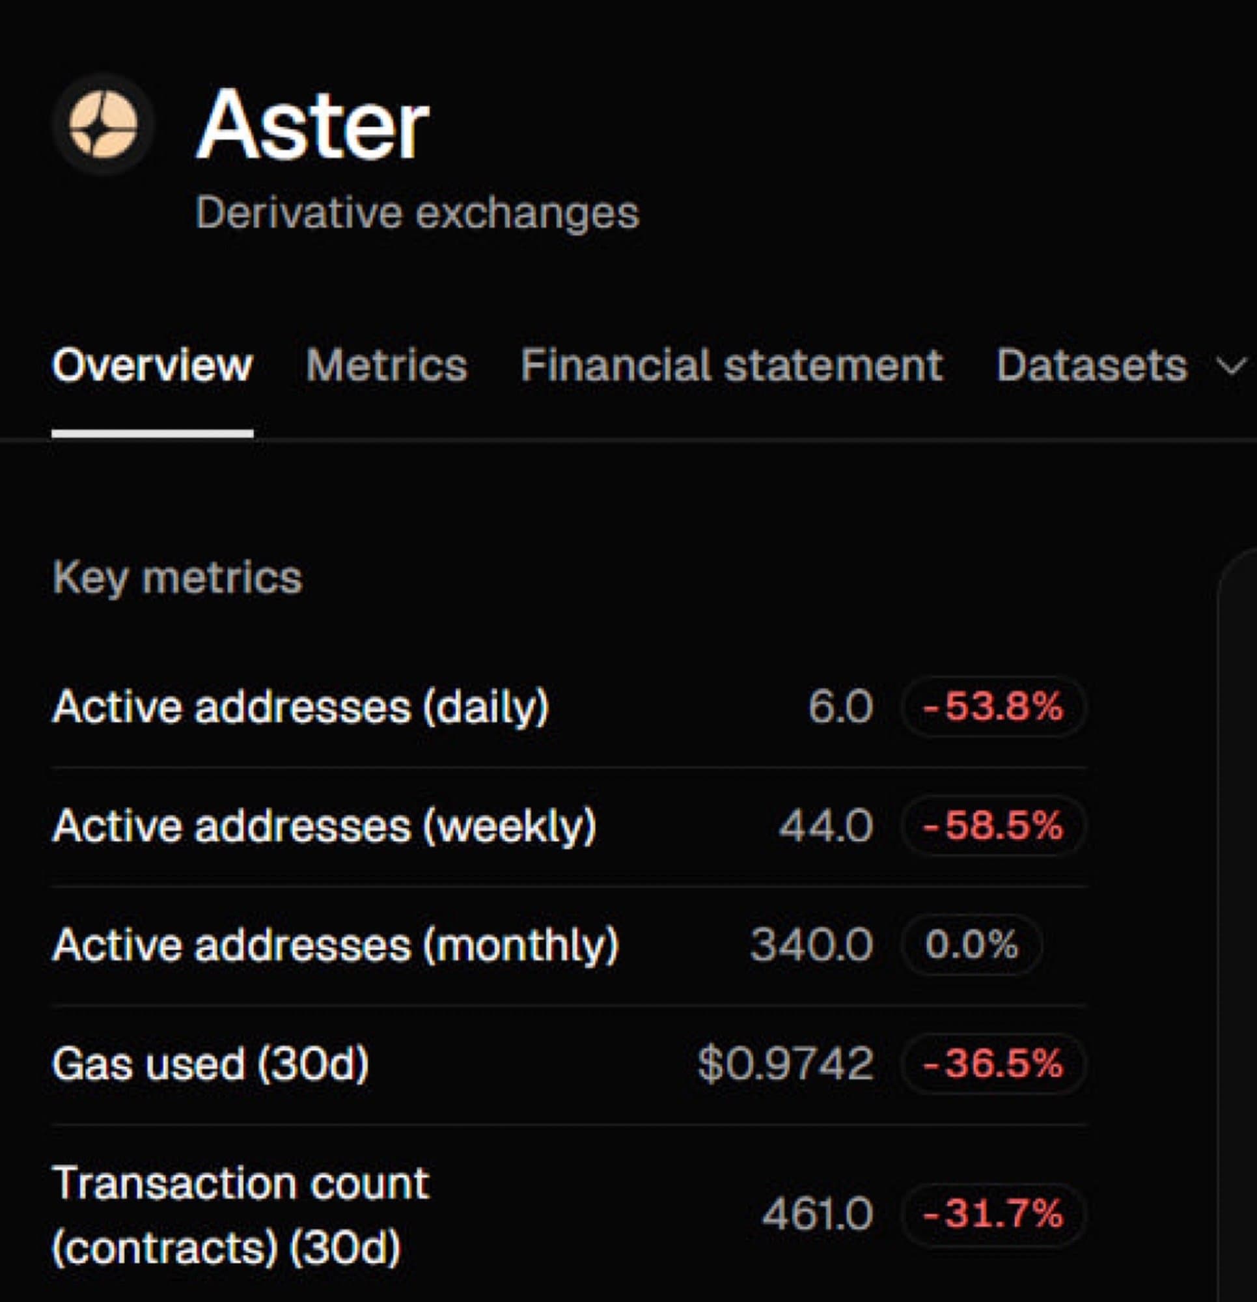Click the -58.5% change badge
The width and height of the screenshot is (1257, 1302).
coord(993,825)
